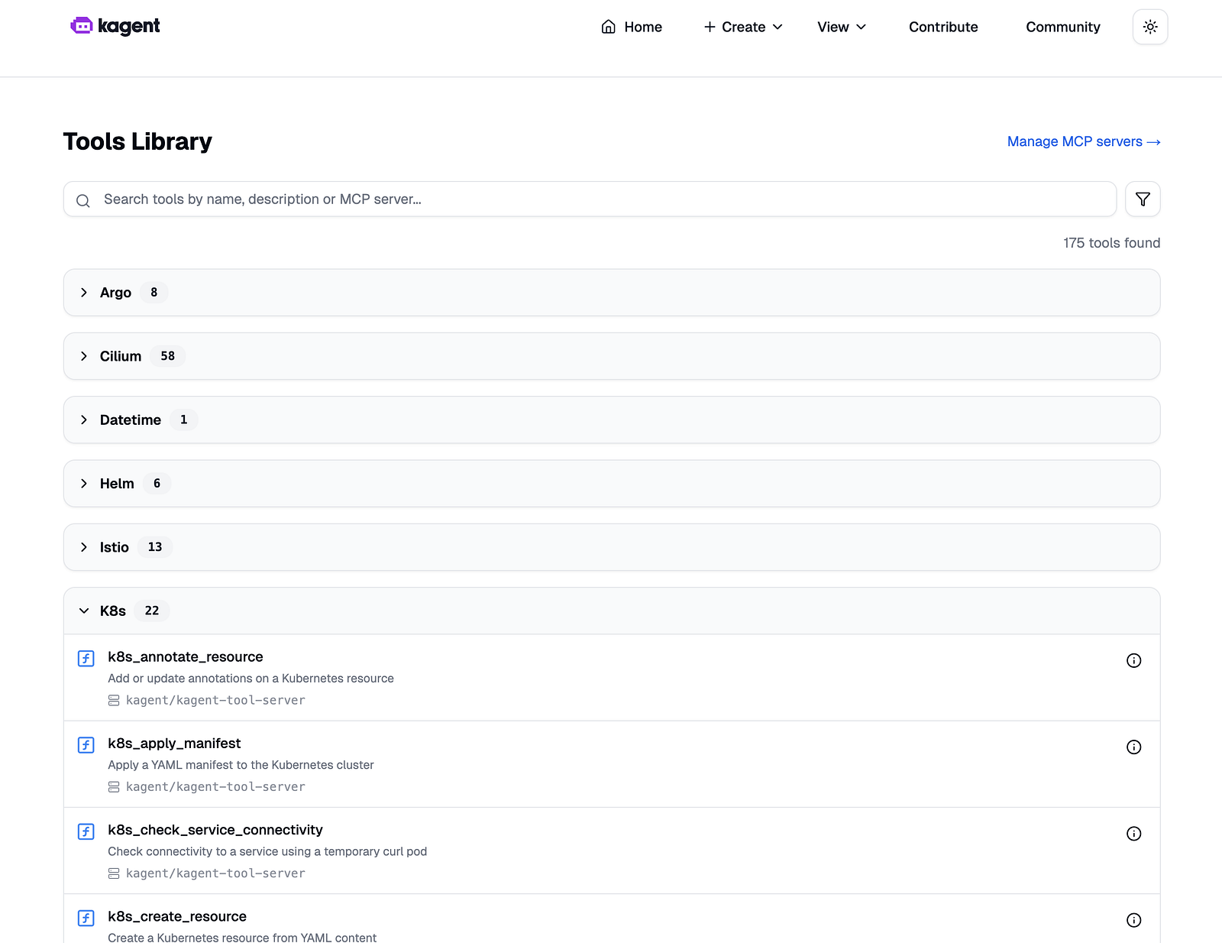Click 'Check connectivity to a service' description

coord(267,851)
